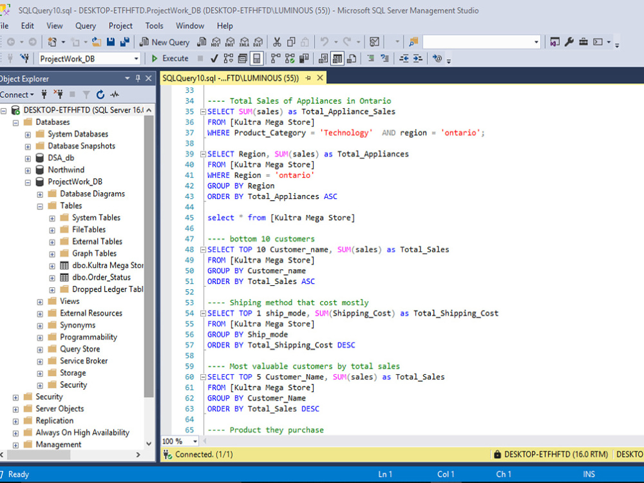The width and height of the screenshot is (644, 483).
Task: Open the Connect dropdown in Object Explorer
Action: click(x=17, y=95)
